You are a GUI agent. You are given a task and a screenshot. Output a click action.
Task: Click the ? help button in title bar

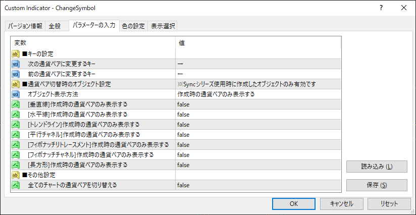(x=381, y=8)
